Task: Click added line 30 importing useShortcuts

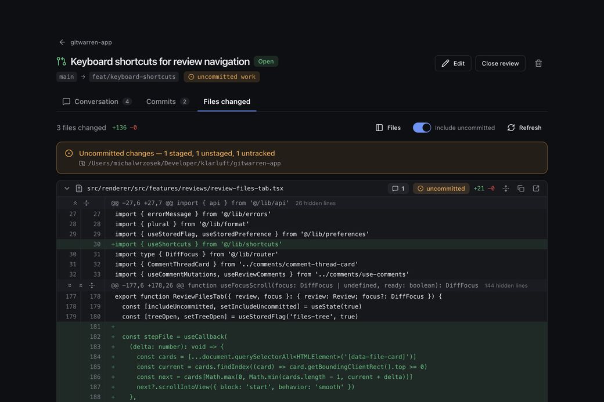Action: coord(302,244)
